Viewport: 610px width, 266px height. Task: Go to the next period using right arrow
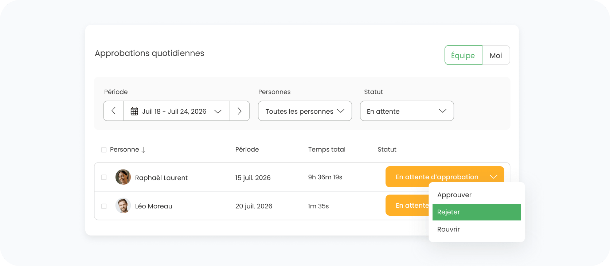click(x=239, y=111)
